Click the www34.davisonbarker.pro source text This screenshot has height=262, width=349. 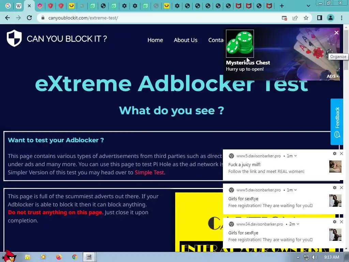pos(259,224)
